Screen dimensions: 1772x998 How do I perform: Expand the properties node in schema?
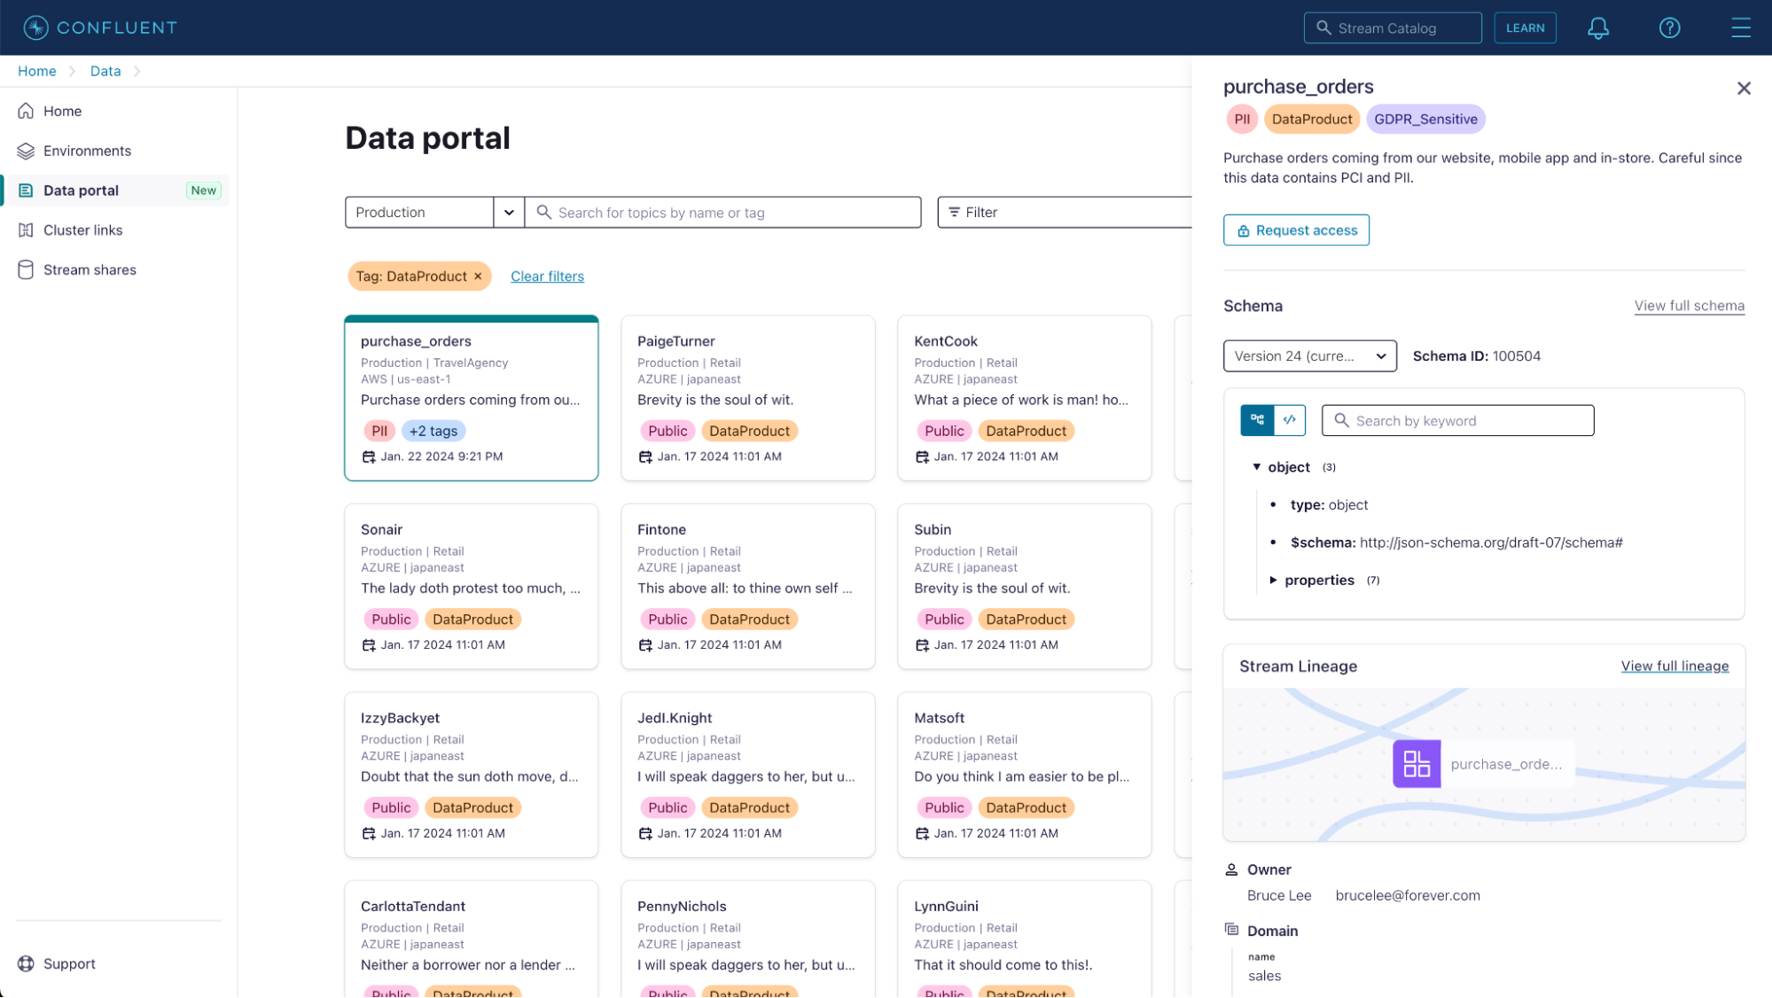click(1274, 580)
